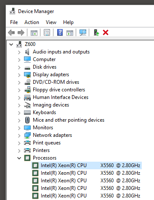
Task: Expand Network adapters category
Action: 19,136
